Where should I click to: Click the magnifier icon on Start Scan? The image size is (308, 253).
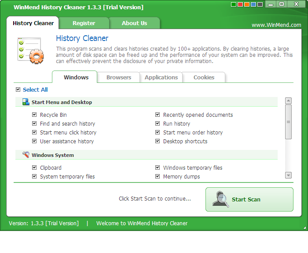pos(220,199)
